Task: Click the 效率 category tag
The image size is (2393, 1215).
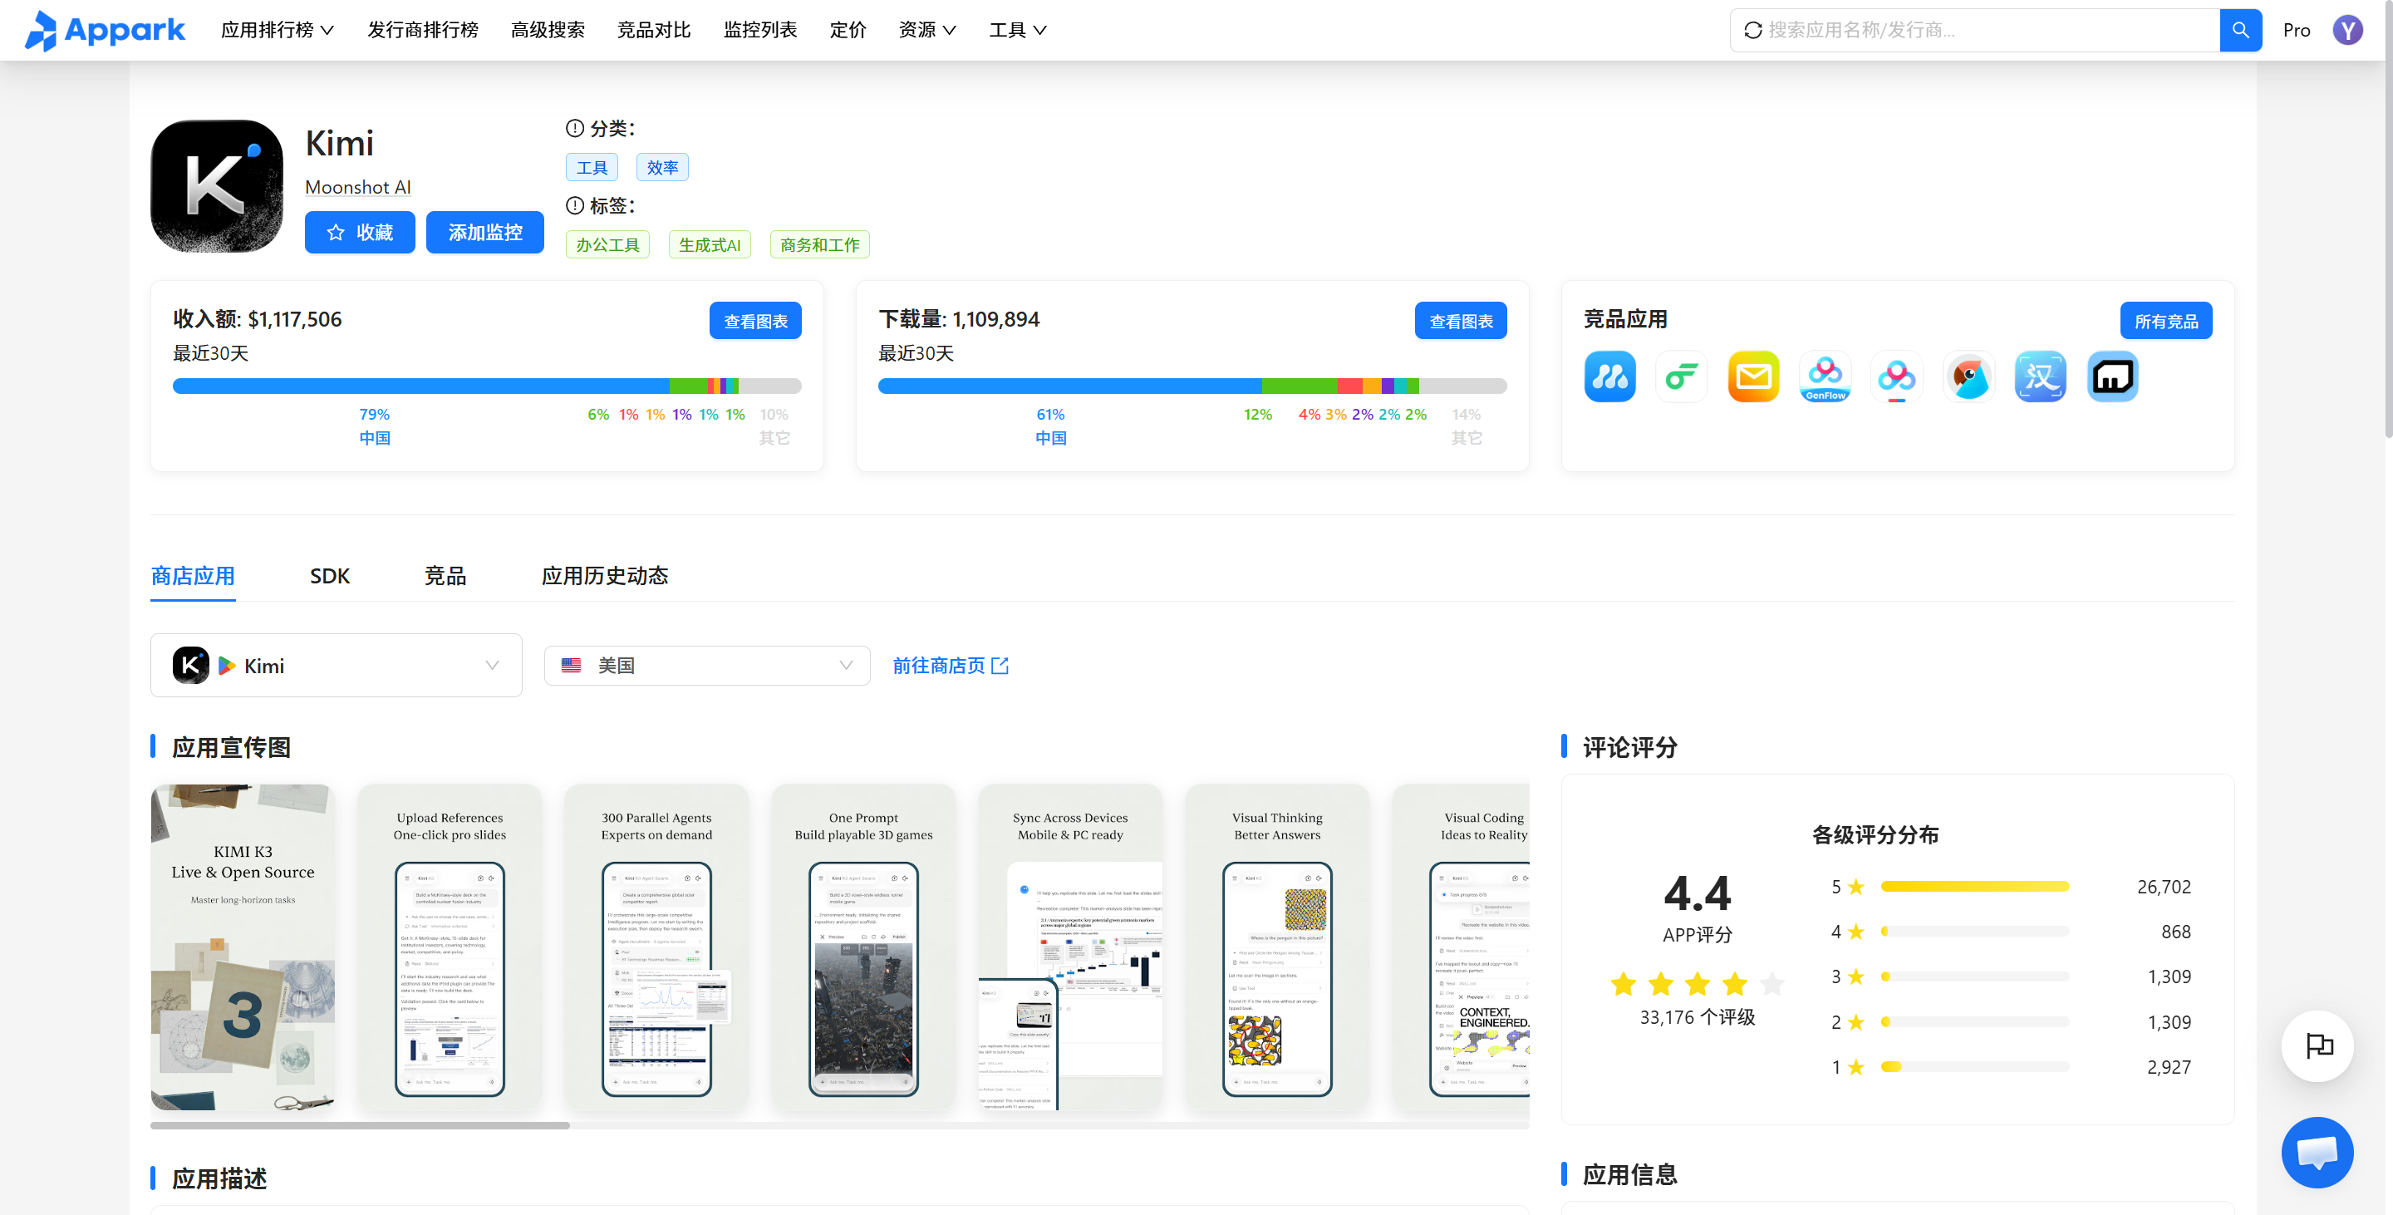Action: tap(662, 168)
